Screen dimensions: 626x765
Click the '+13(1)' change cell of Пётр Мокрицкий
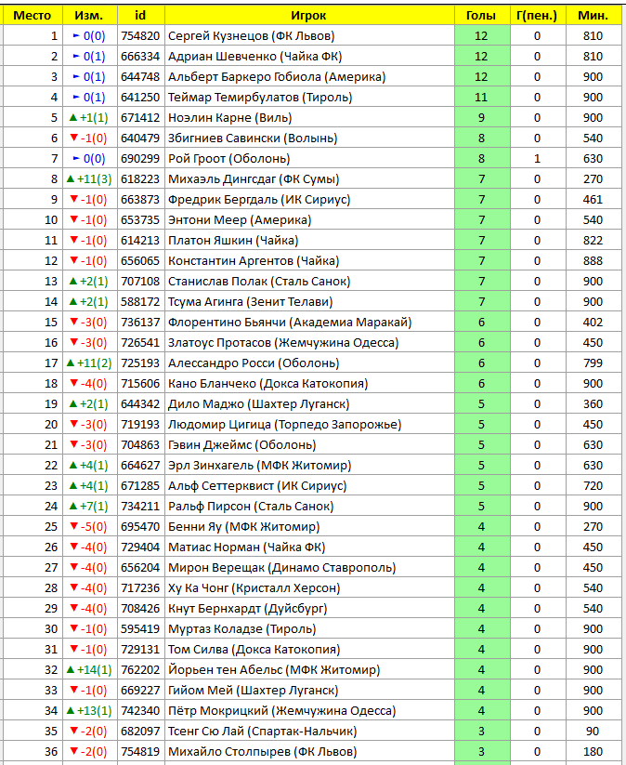pyautogui.click(x=90, y=711)
